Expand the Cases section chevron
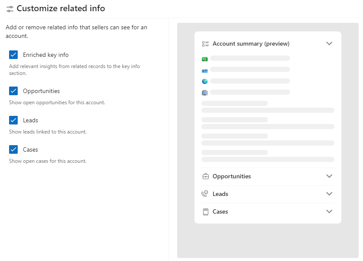The width and height of the screenshot is (363, 261). click(329, 211)
